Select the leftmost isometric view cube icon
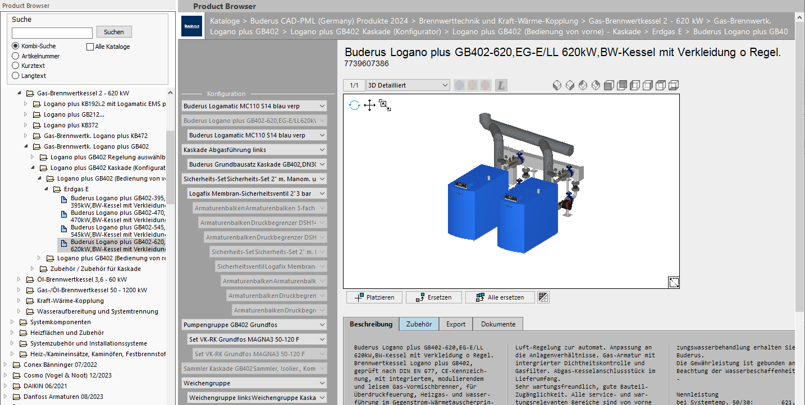805x405 pixels. point(557,85)
